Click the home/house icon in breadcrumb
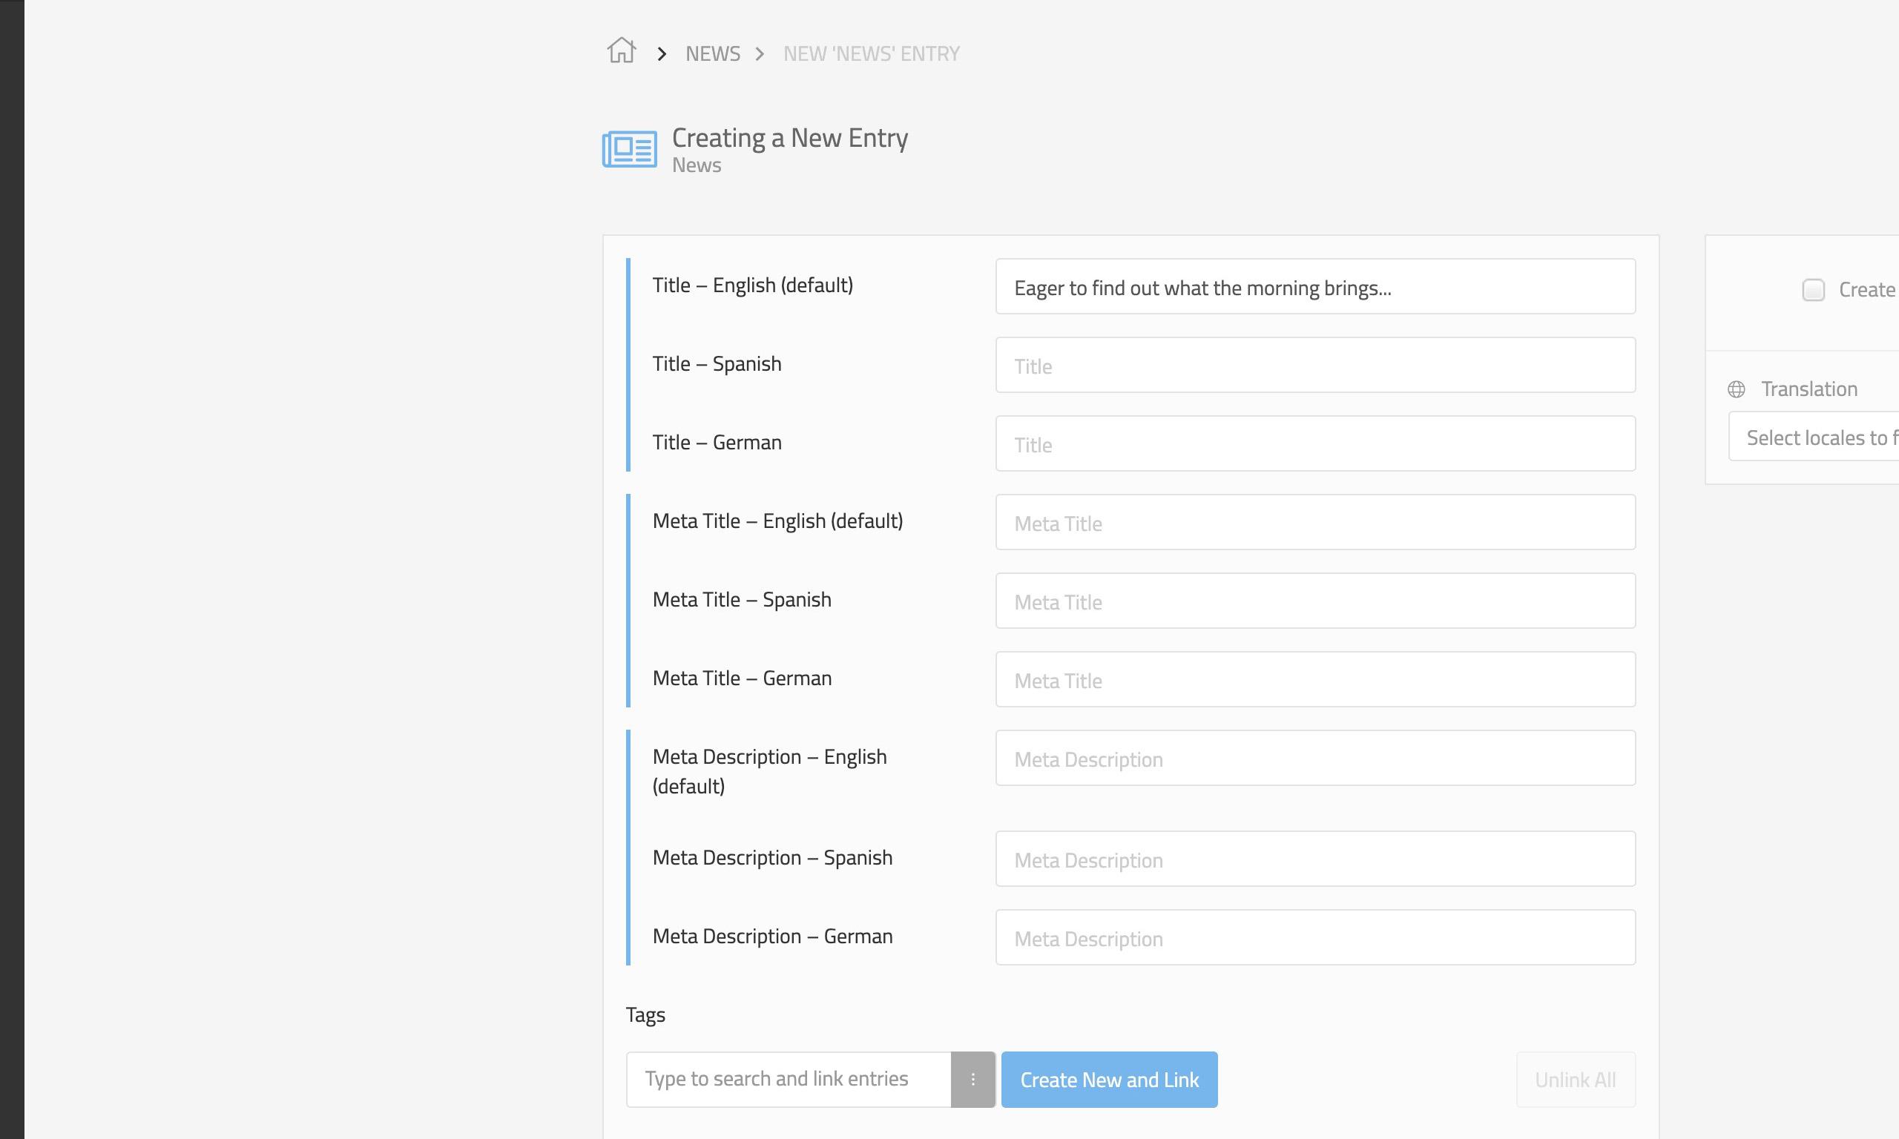Screen dimensions: 1899x1139 pos(622,51)
